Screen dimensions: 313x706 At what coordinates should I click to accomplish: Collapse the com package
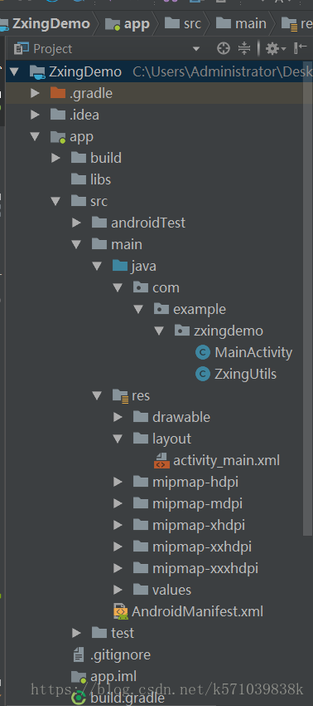coord(118,287)
